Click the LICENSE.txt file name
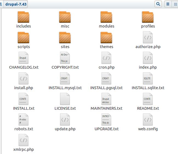 [65, 108]
